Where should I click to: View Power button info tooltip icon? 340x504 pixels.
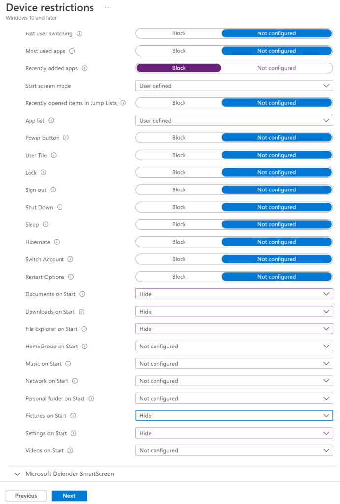(66, 138)
